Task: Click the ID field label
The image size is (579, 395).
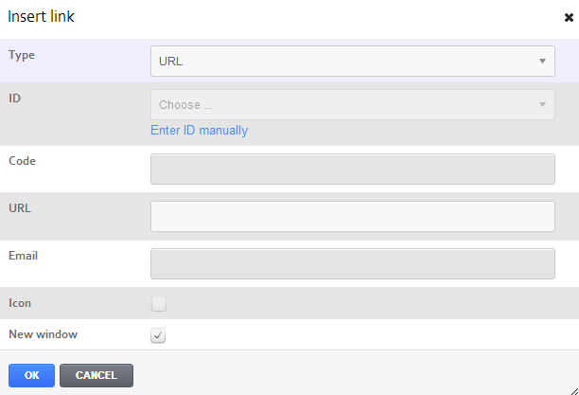Action: [15, 99]
